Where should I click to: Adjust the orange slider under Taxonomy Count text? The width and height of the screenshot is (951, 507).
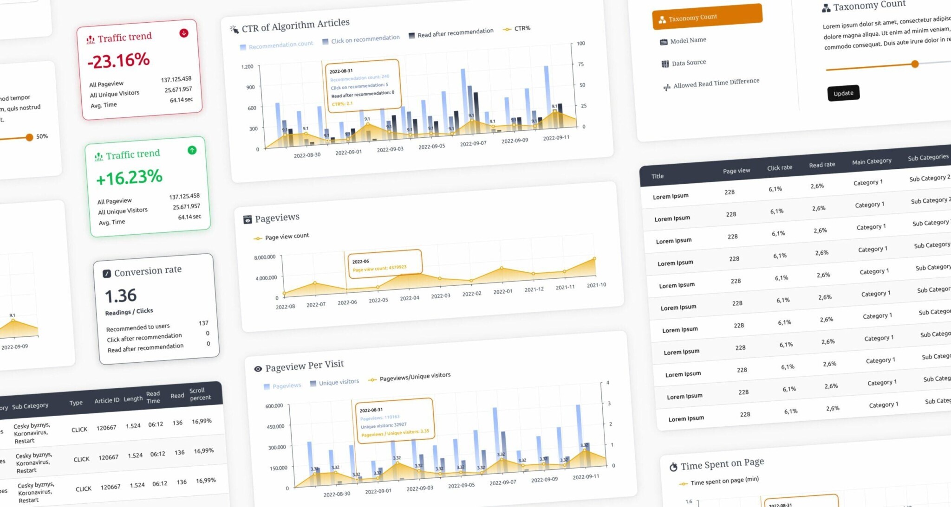point(915,64)
